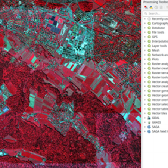Open the Results Viewer icon
The image size is (168, 168).
tap(161, 7)
